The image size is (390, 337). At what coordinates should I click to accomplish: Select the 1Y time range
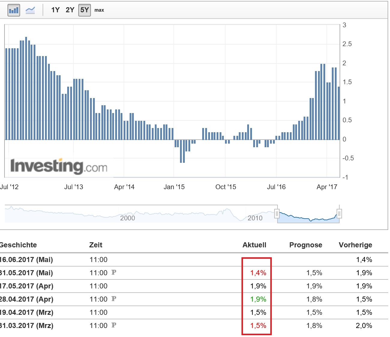(55, 10)
